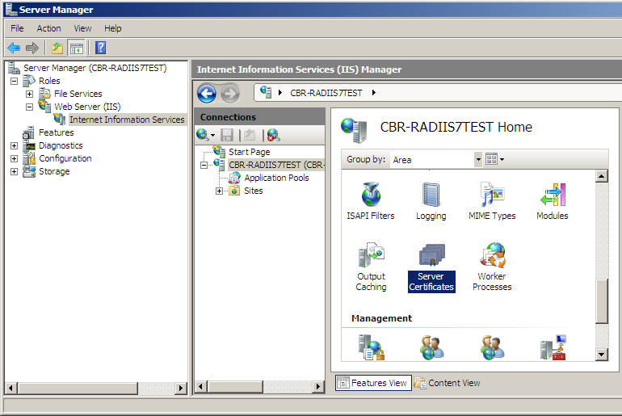The height and width of the screenshot is (416, 622).
Task: Open the Modules feature icon
Action: pyautogui.click(x=553, y=200)
